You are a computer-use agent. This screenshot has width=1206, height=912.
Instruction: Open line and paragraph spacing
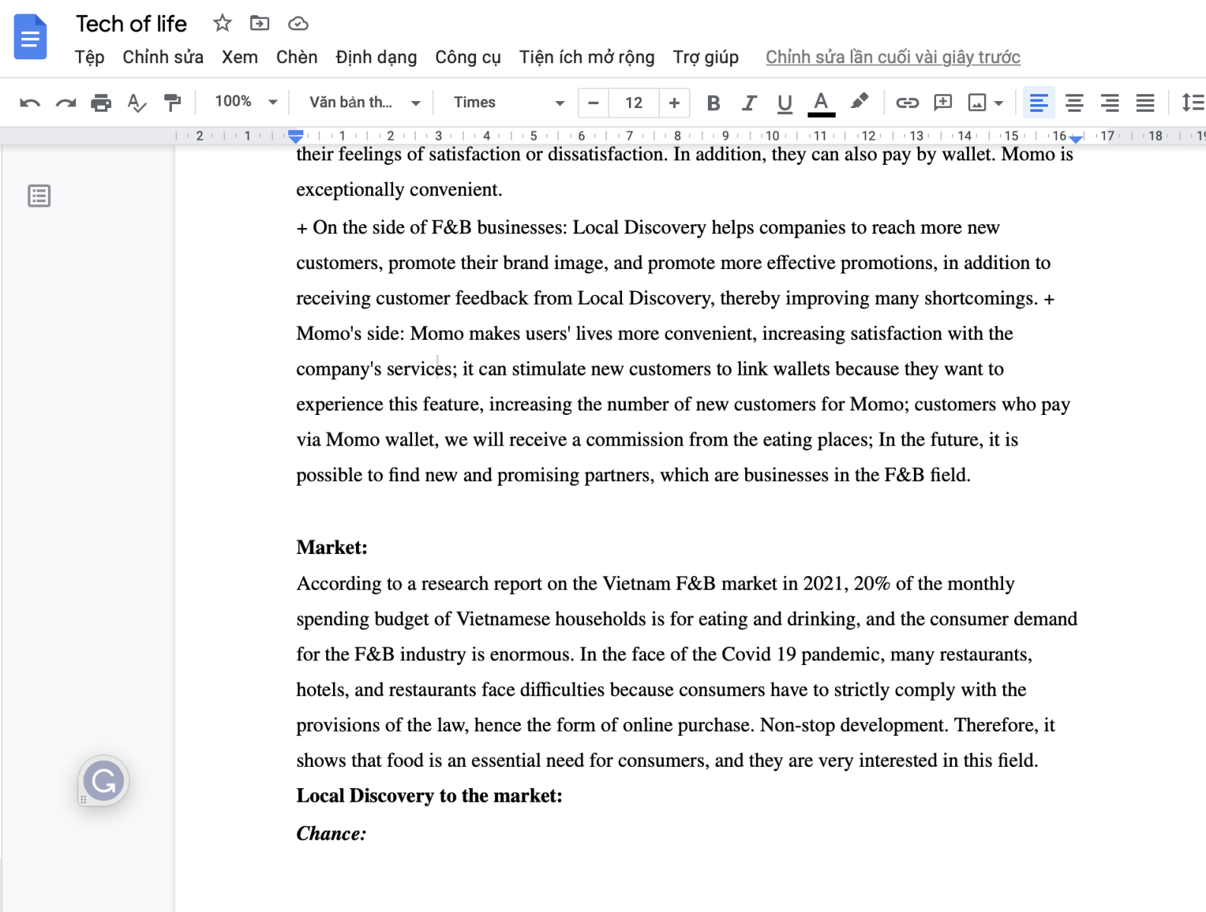tap(1192, 103)
